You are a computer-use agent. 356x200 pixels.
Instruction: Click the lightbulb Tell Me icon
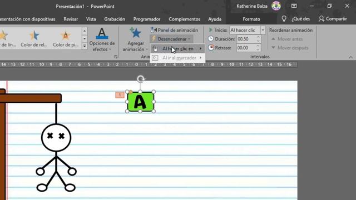click(284, 19)
